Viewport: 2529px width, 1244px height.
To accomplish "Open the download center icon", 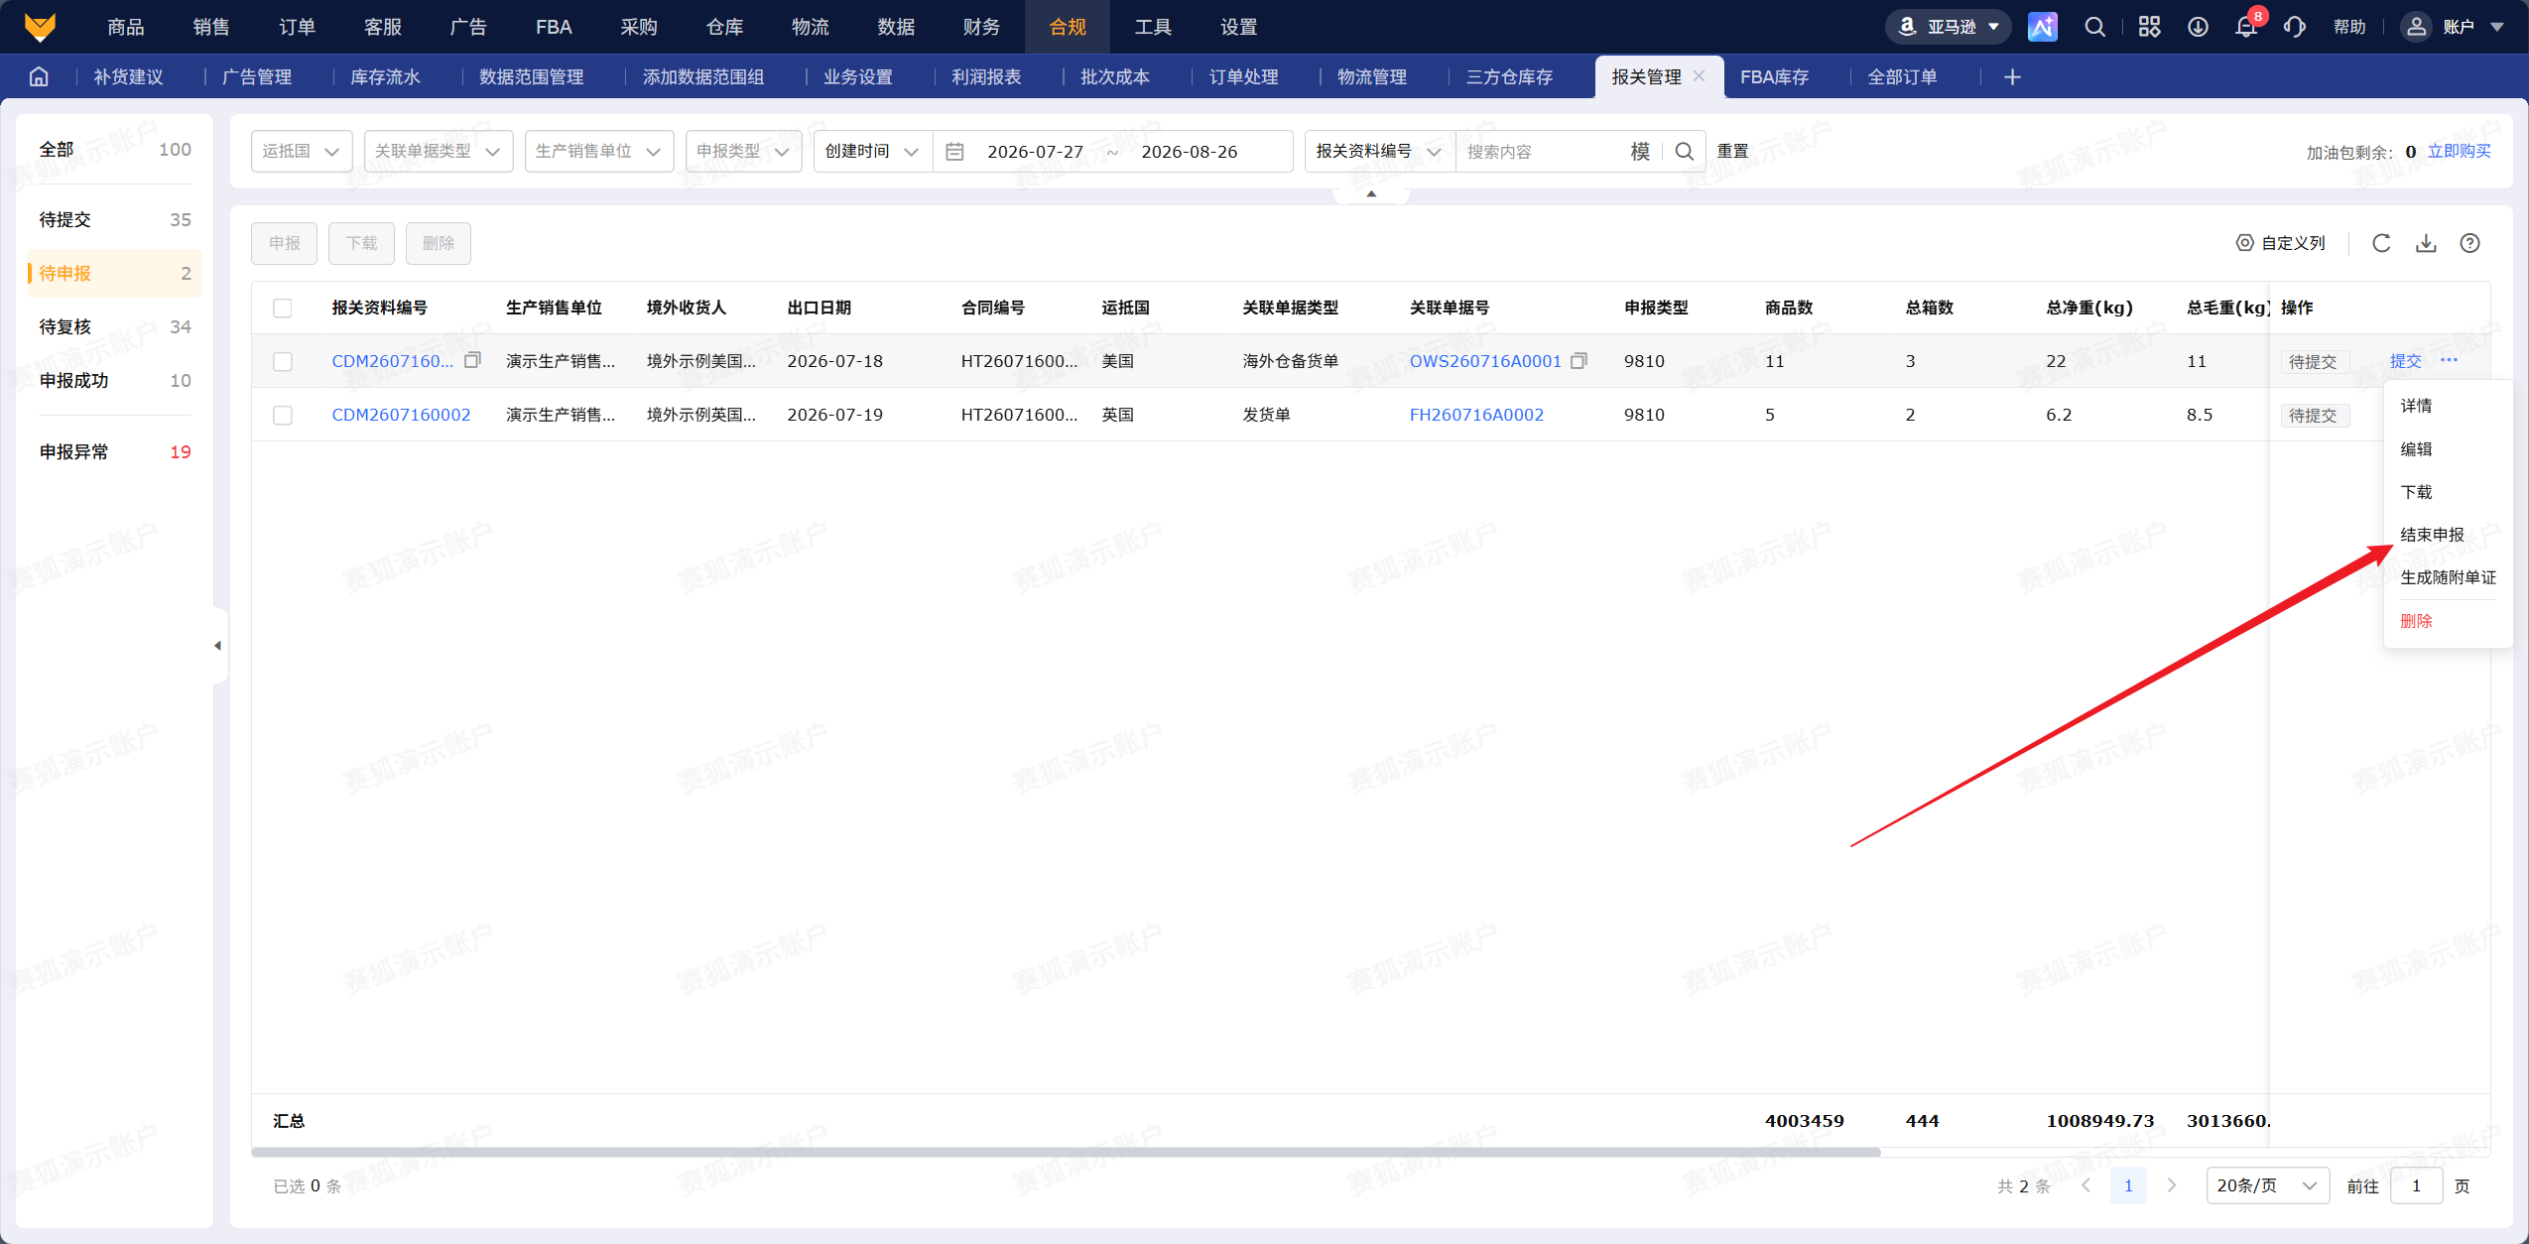I will 2198,27.
